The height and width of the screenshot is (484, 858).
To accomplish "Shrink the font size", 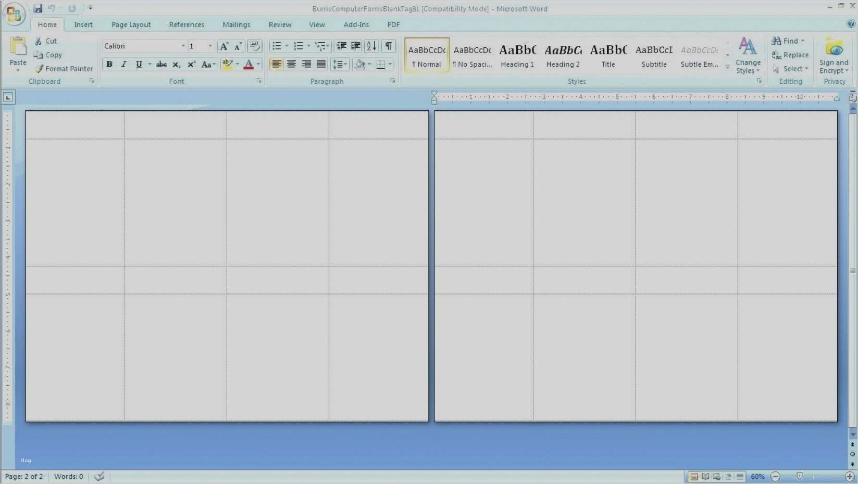I will click(x=238, y=46).
